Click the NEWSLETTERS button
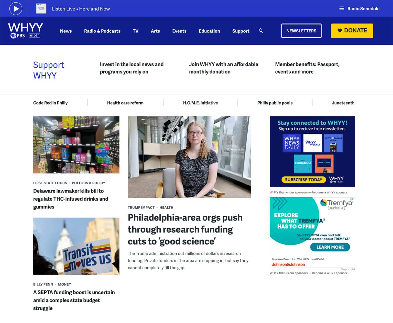Viewport: 393px width, 323px height. coord(301,31)
